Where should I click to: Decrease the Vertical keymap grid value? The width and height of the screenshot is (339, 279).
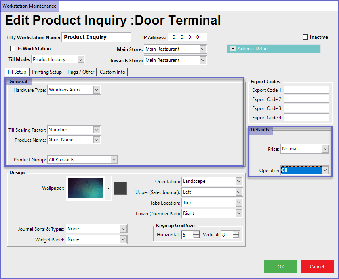[236, 237]
